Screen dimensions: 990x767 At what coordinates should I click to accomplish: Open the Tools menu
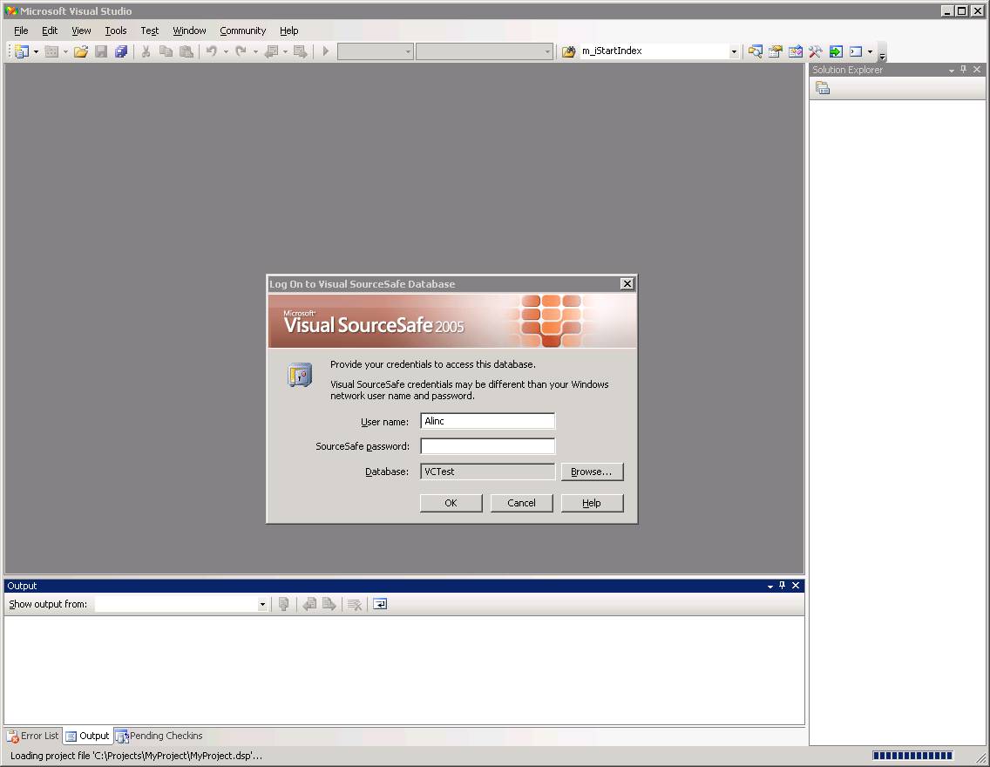(x=116, y=31)
